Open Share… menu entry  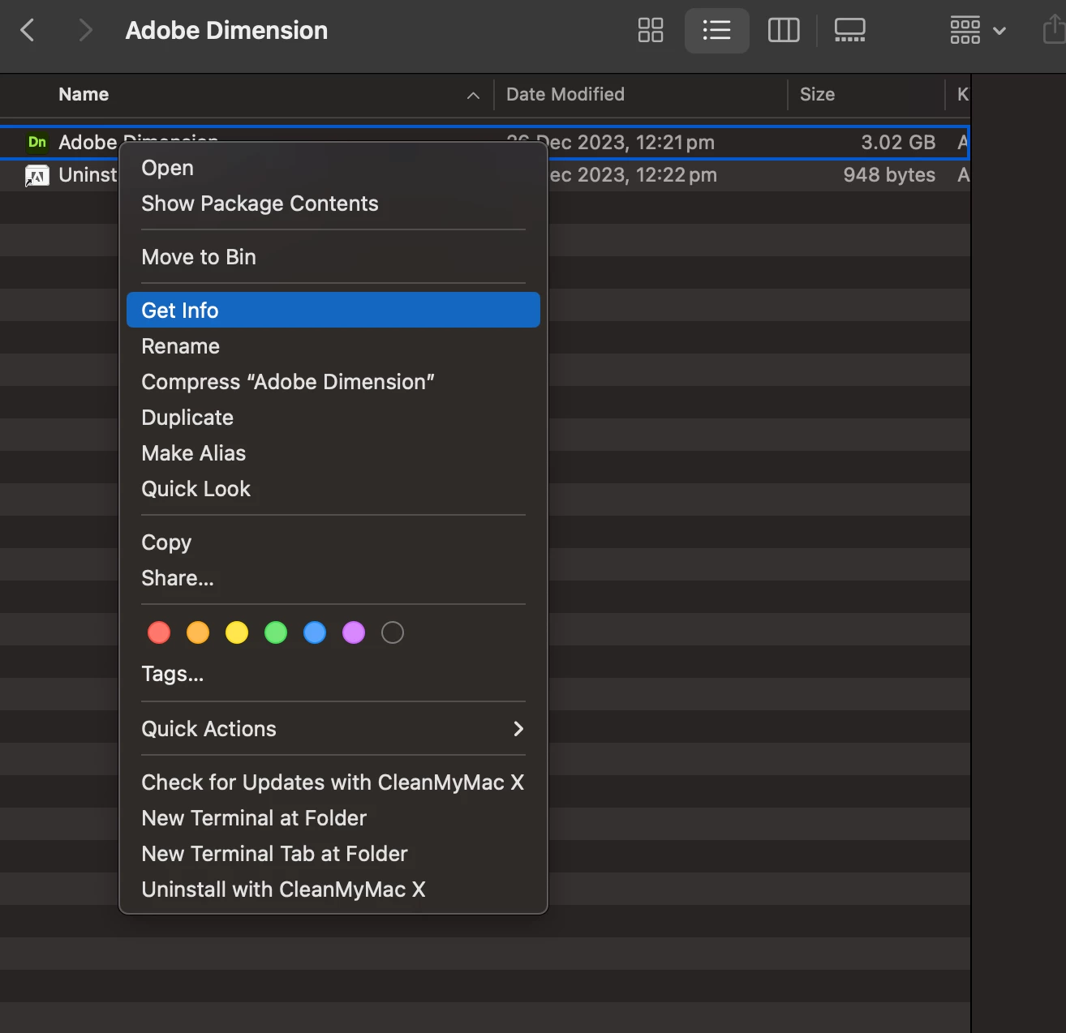pyautogui.click(x=333, y=578)
